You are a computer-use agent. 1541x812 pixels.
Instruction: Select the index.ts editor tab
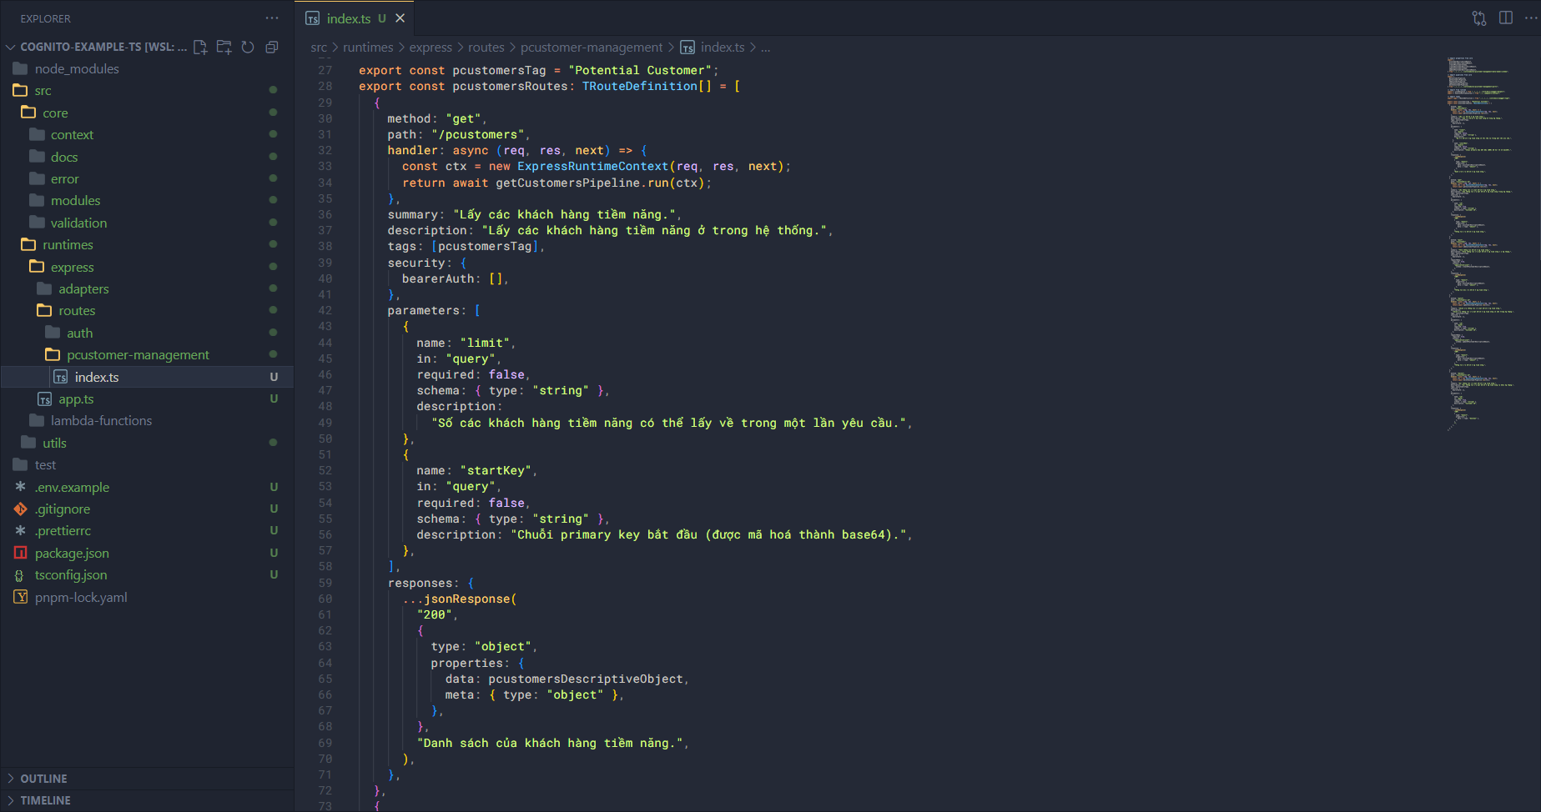tap(348, 18)
